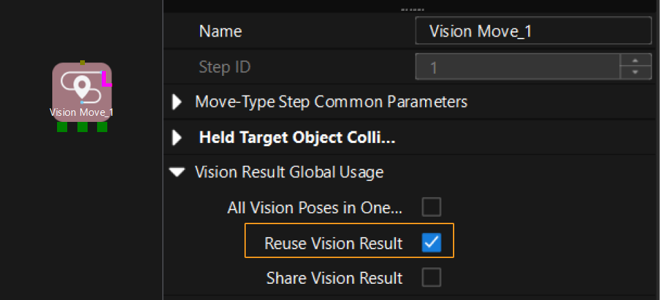
Task: Click the top input port of Vision Move_1
Action: coord(82,62)
